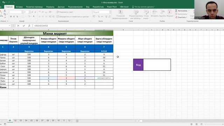Viewport: 224px width, 126px height.
Task: Open the Вид ribbon tab
Action: [87, 7]
